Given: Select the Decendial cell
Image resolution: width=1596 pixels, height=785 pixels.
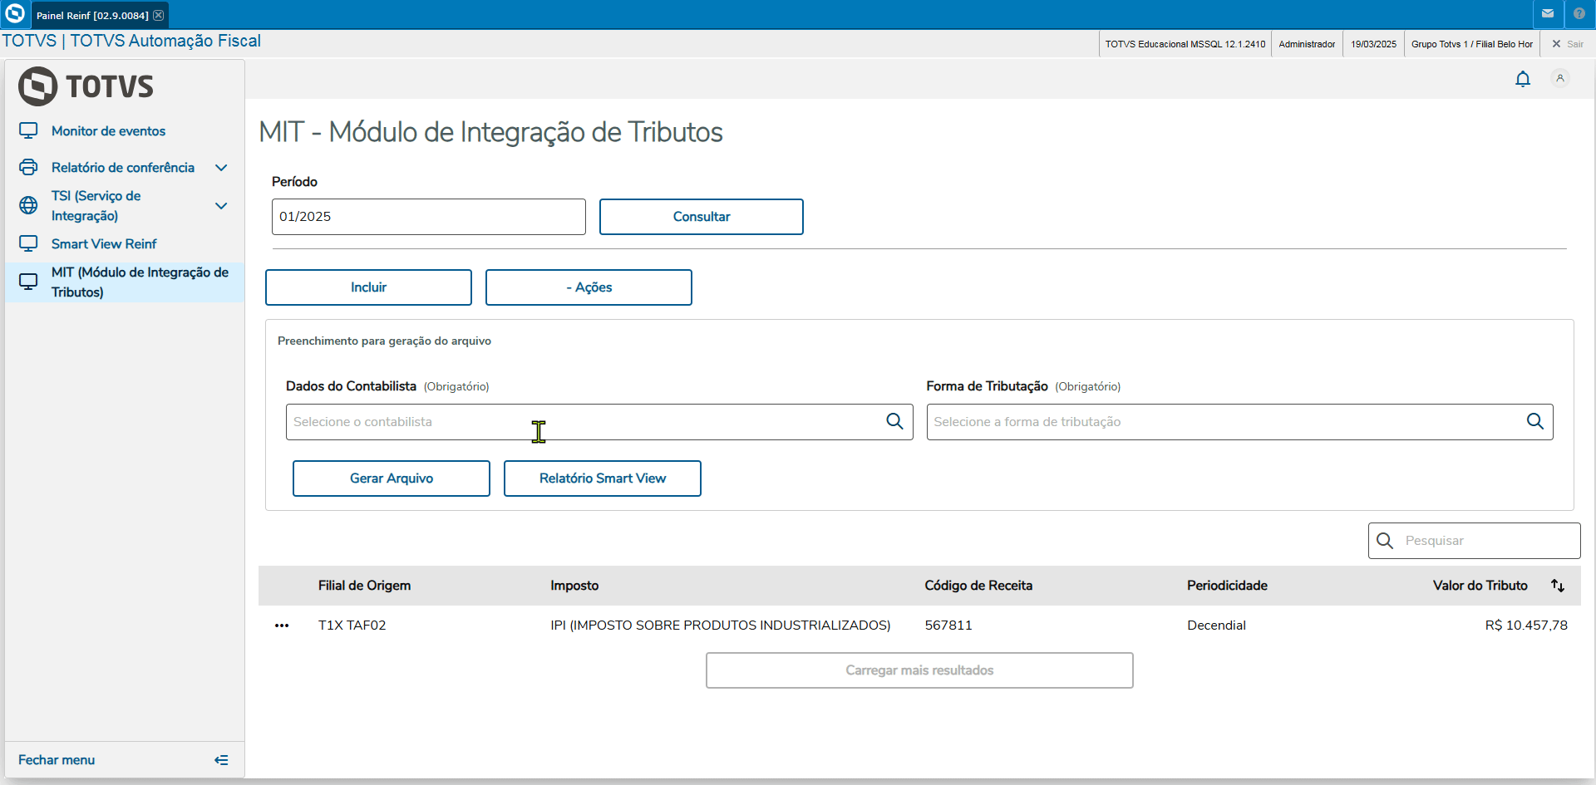Looking at the screenshot, I should pos(1216,626).
